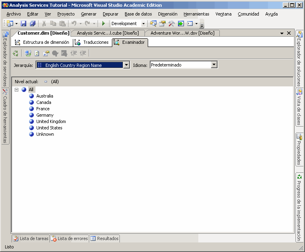Click the Cut scissors icon
This screenshot has width=305, height=252.
click(44, 23)
